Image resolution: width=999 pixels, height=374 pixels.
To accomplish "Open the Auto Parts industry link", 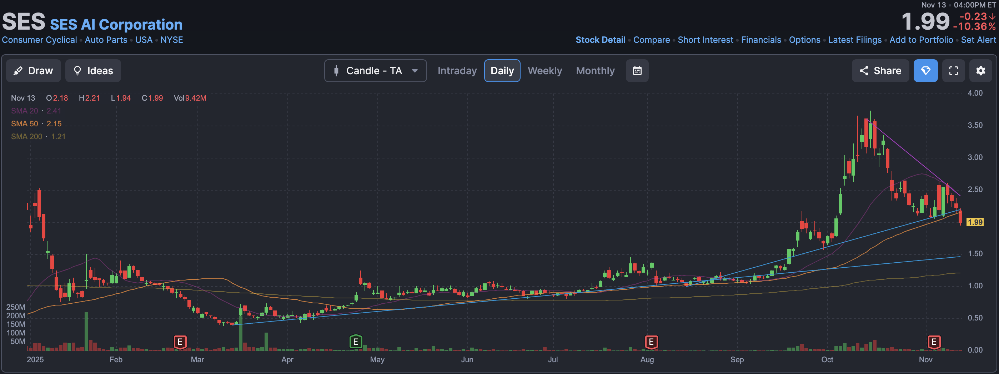I will click(106, 40).
